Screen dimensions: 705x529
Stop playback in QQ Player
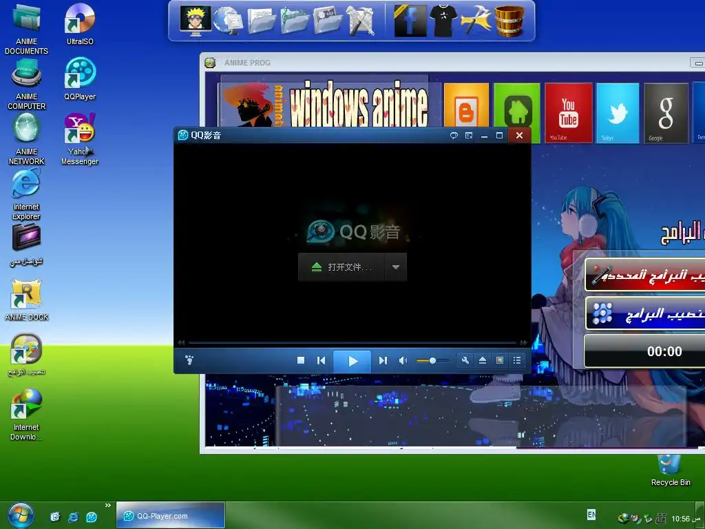coord(301,360)
